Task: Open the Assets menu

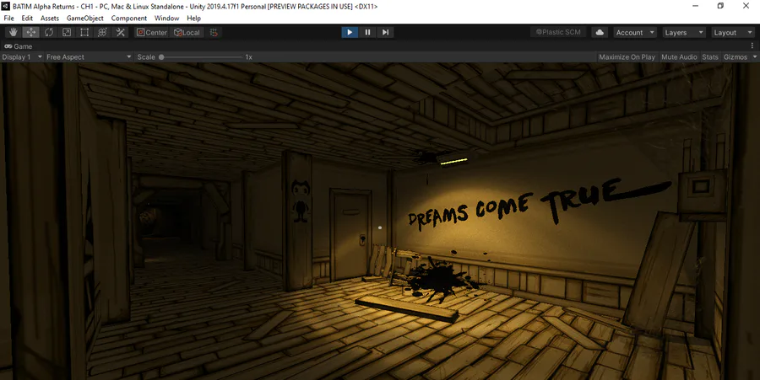Action: tap(50, 19)
